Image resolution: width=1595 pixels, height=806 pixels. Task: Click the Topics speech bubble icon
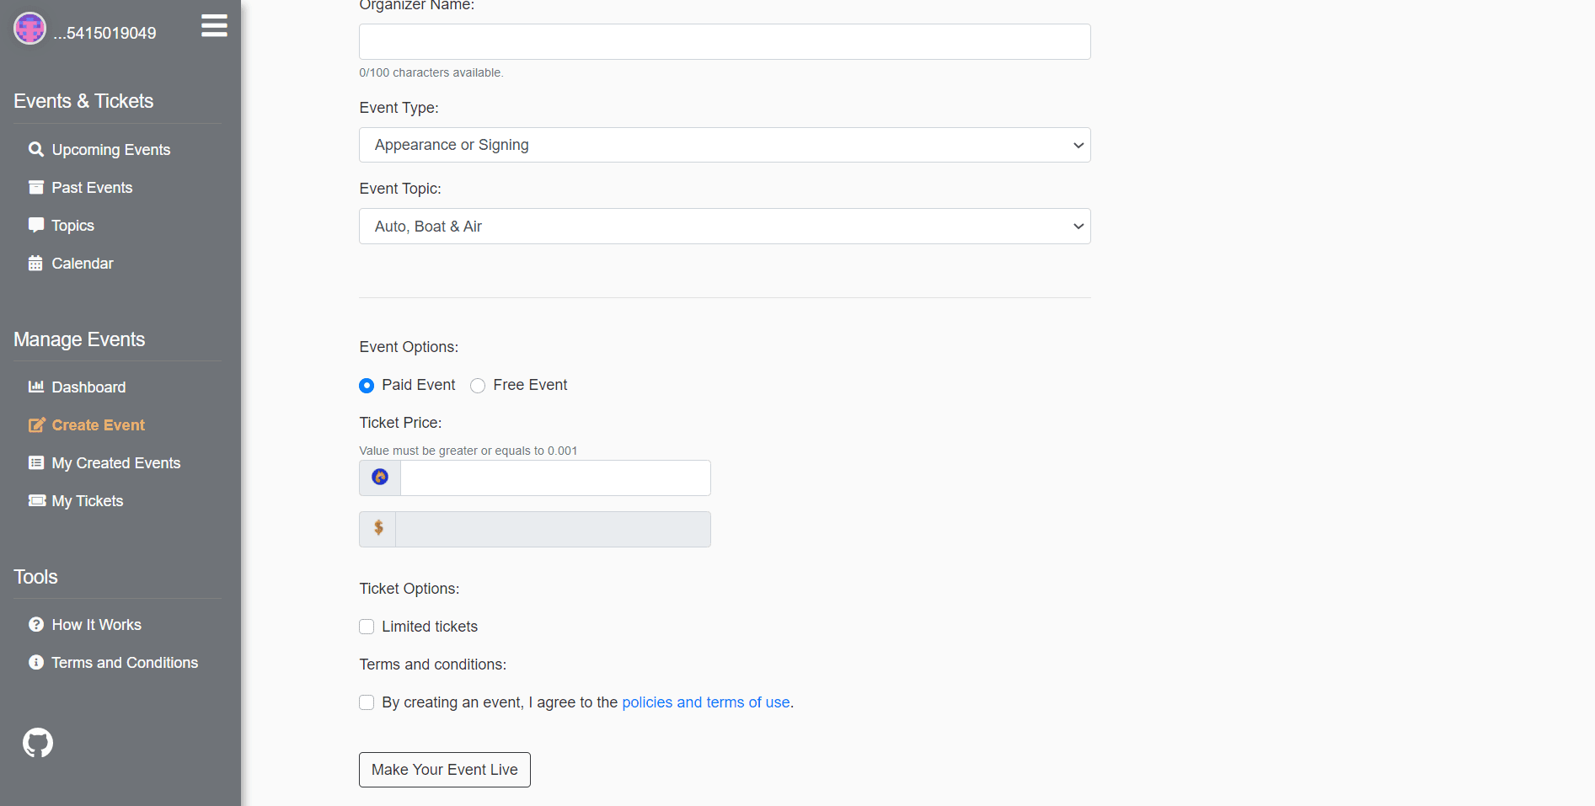pos(36,225)
